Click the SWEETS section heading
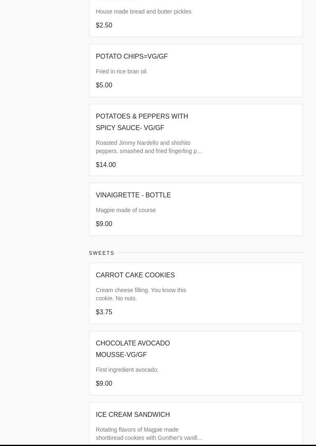Screen dimensions: 316x446 [101, 253]
